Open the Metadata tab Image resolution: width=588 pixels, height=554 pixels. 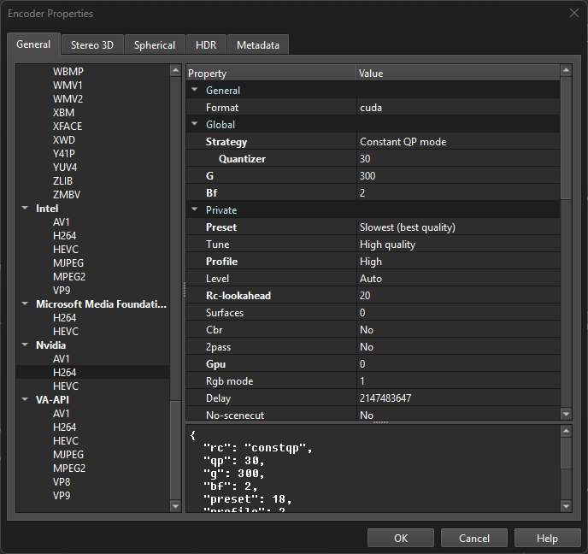point(258,45)
